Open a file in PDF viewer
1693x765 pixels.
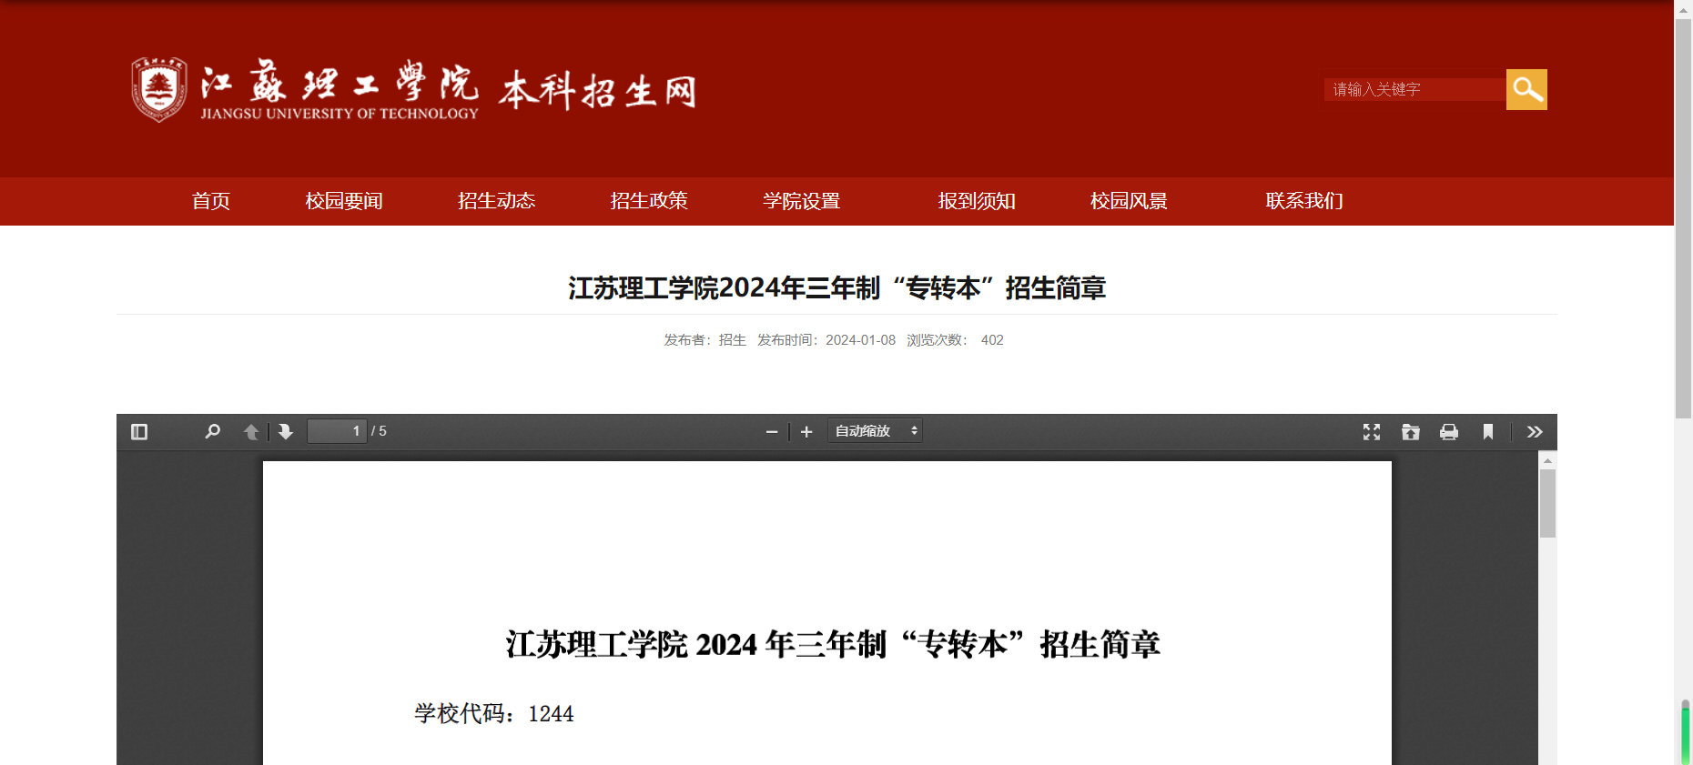tap(1411, 431)
